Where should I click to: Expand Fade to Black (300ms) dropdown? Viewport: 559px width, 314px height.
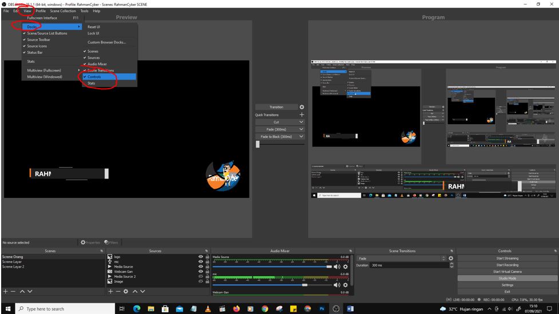click(x=302, y=137)
